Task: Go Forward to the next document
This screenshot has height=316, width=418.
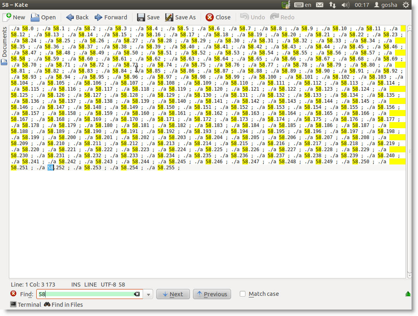Action: point(110,17)
